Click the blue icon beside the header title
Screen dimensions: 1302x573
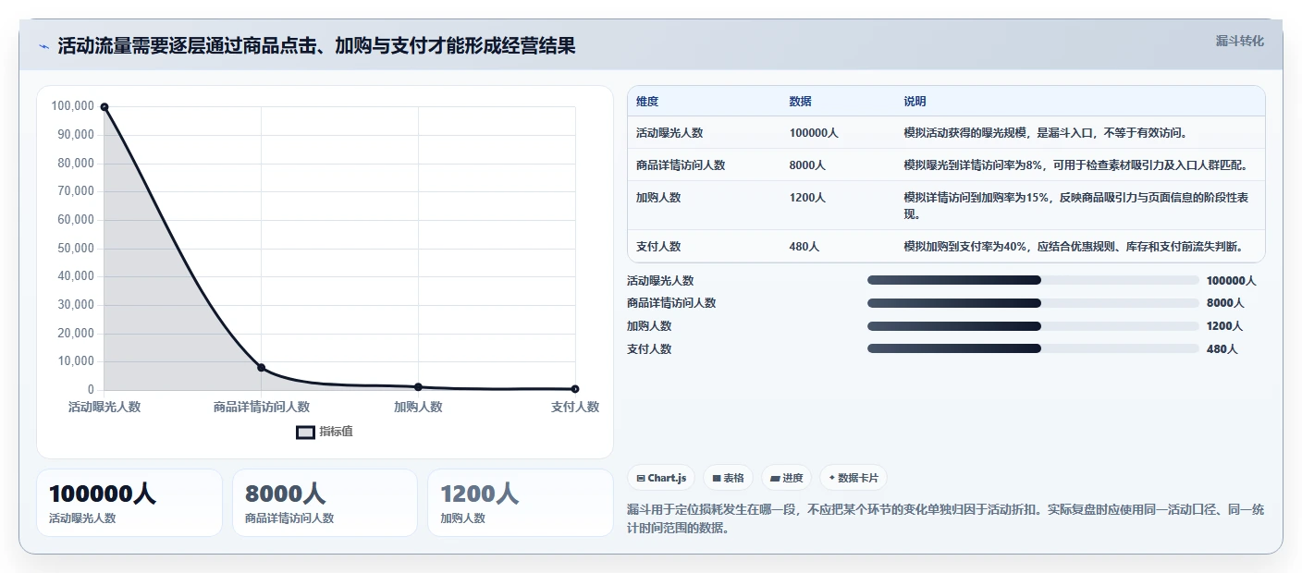pyautogui.click(x=44, y=46)
